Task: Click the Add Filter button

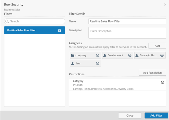Action: (156, 116)
